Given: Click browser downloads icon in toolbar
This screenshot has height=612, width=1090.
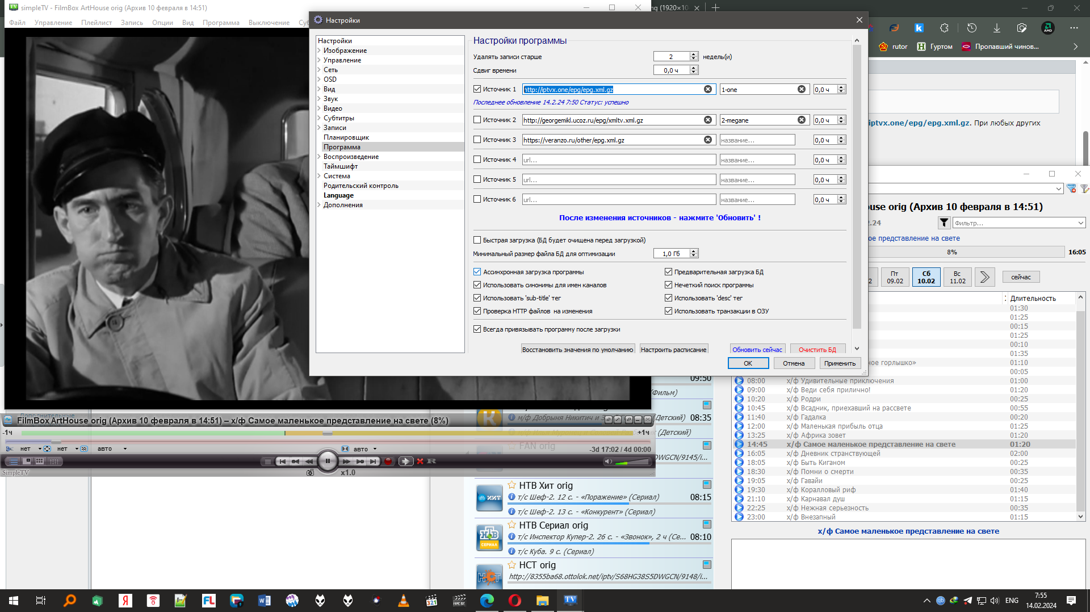Looking at the screenshot, I should click(x=997, y=28).
